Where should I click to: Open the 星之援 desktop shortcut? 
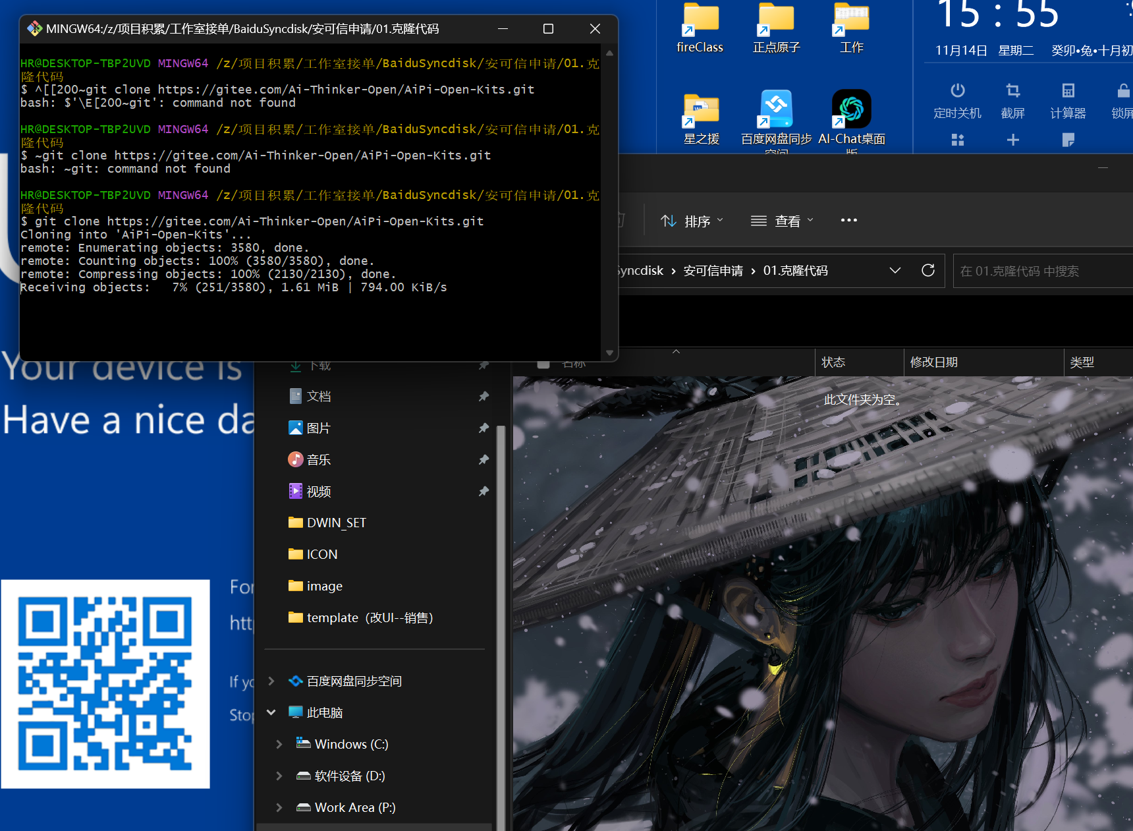coord(701,118)
